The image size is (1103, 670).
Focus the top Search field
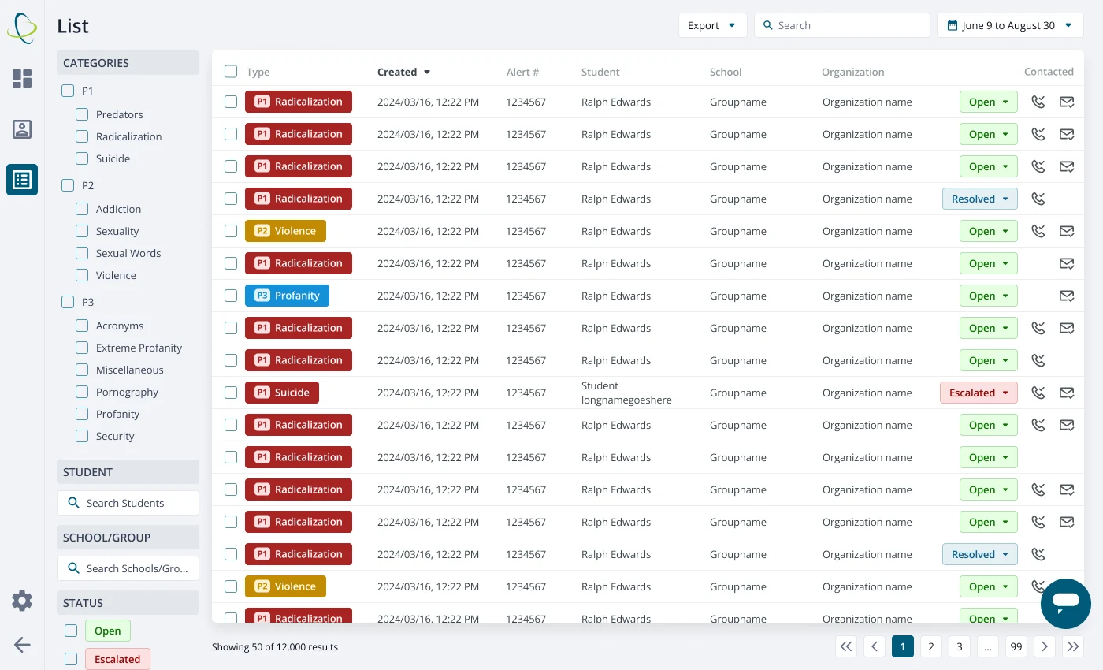pos(842,25)
